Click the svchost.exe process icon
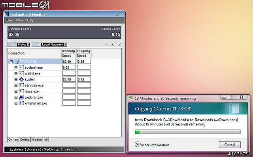 pos(21,67)
